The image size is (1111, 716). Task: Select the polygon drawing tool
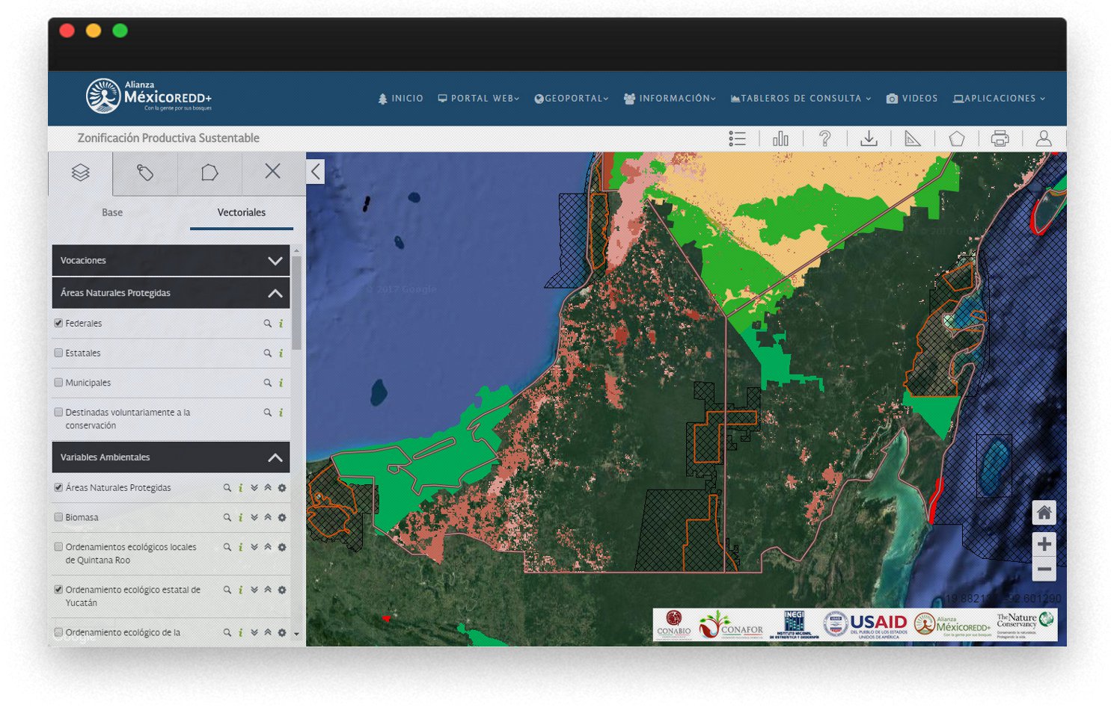tap(956, 138)
